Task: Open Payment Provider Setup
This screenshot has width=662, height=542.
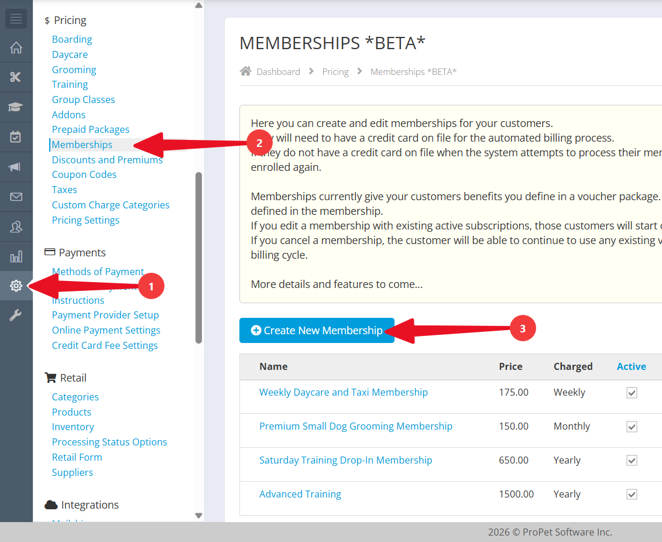Action: pyautogui.click(x=105, y=315)
